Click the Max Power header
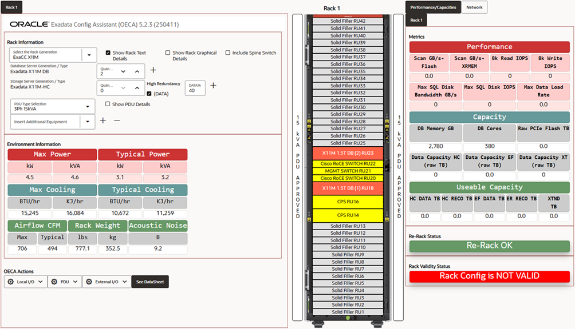 [53, 155]
